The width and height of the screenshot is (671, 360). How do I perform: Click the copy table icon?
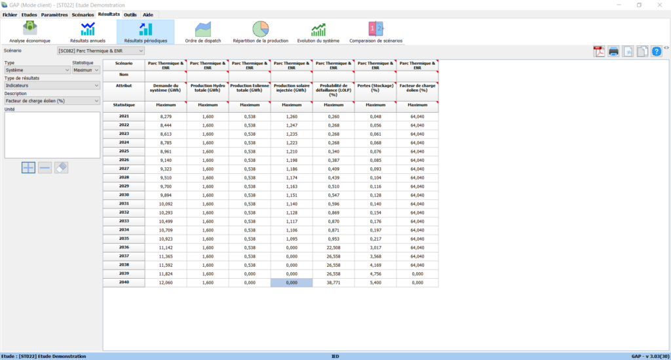click(642, 51)
